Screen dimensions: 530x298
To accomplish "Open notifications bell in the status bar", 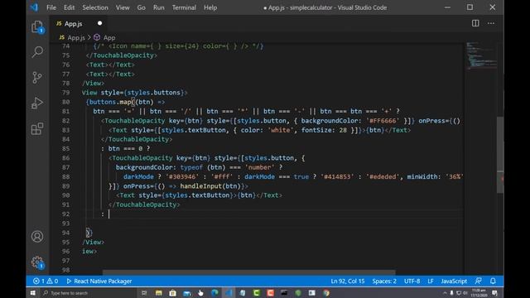I will pos(493,281).
